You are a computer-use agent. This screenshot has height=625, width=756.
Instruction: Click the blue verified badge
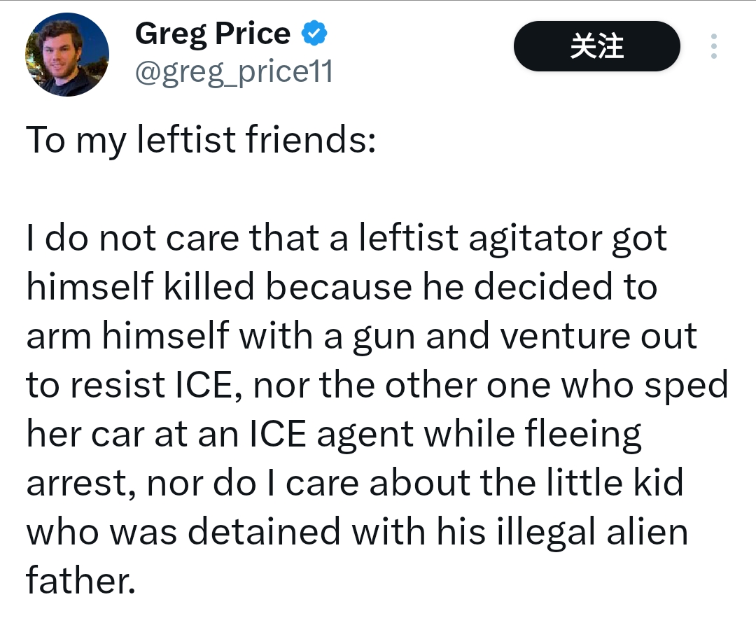click(x=313, y=33)
